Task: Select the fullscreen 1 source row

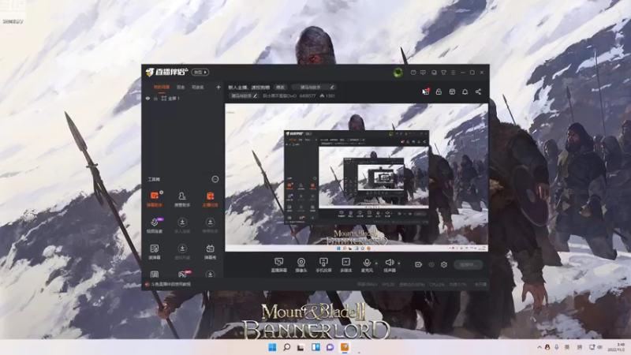Action: [x=183, y=98]
